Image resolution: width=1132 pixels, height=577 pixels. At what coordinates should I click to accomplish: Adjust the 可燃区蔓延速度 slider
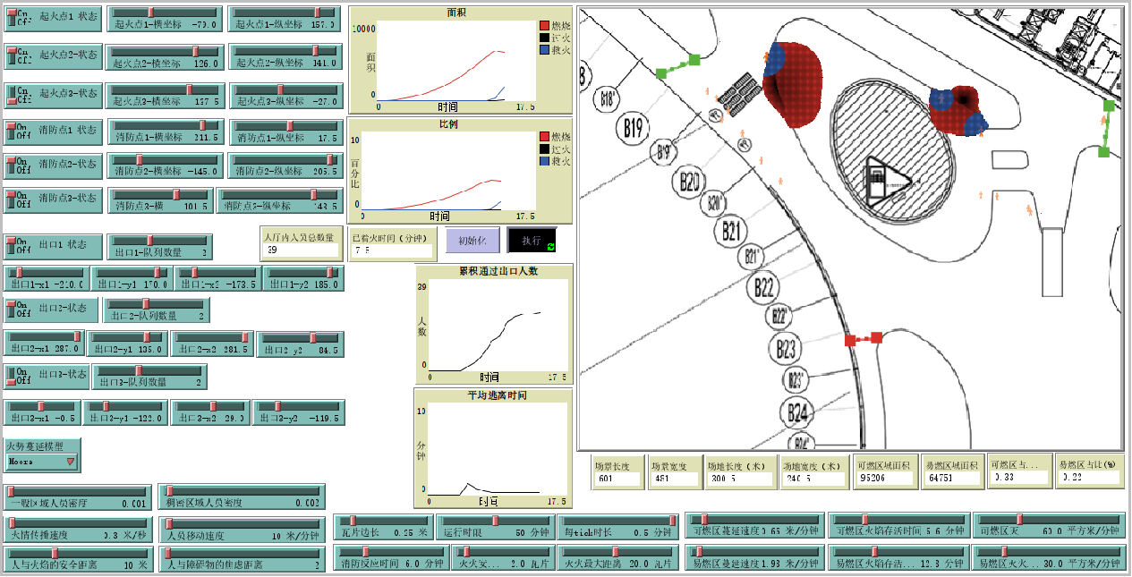(755, 526)
